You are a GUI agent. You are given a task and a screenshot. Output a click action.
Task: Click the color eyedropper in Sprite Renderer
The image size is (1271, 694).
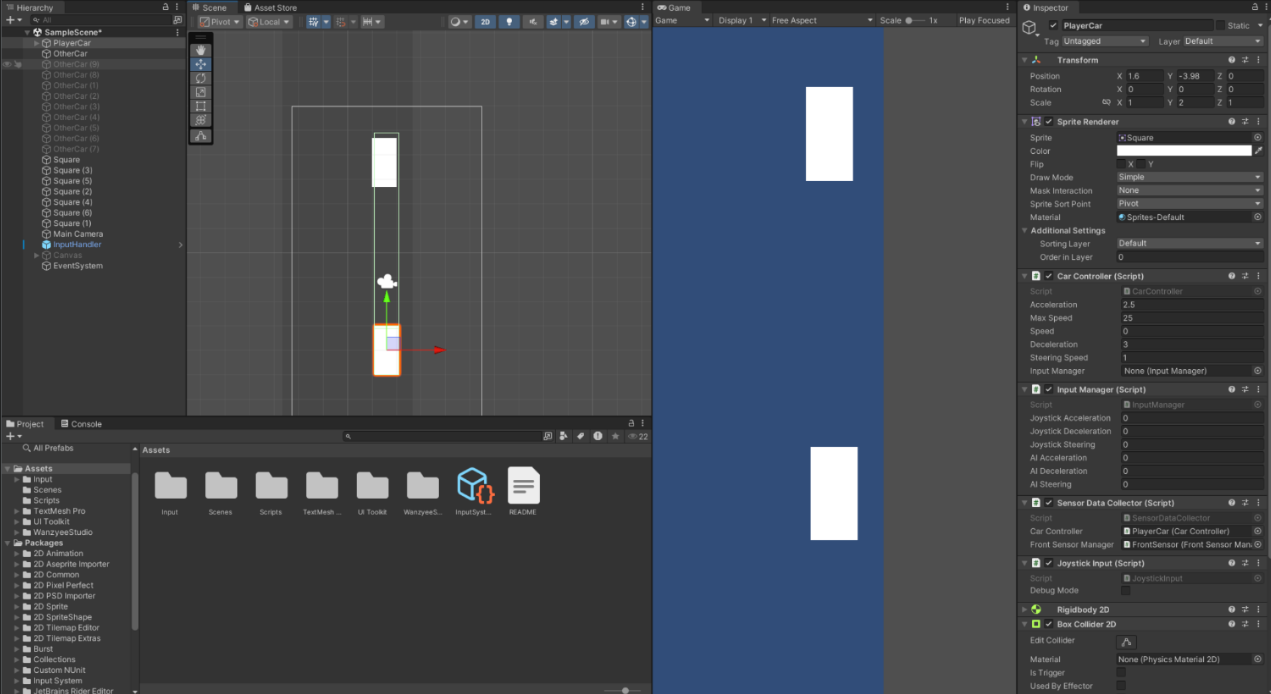[x=1258, y=151]
